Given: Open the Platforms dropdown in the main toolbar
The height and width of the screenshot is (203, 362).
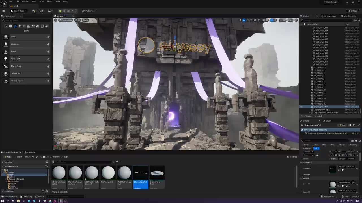Looking at the screenshot, I should pyautogui.click(x=89, y=11).
